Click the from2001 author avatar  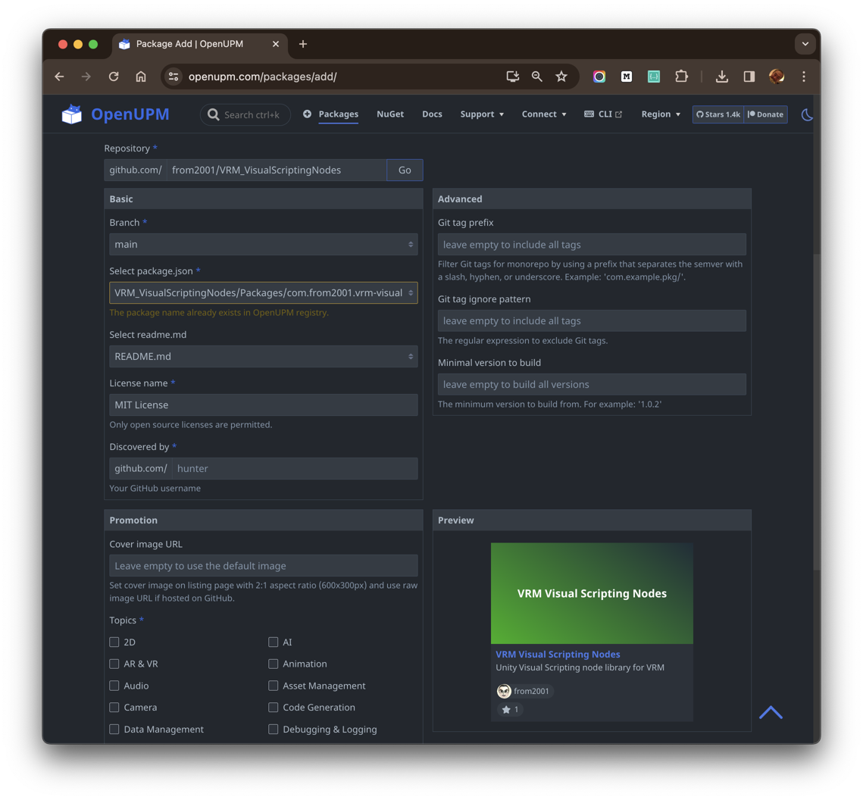[504, 691]
